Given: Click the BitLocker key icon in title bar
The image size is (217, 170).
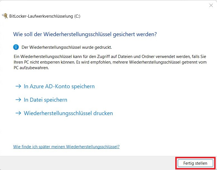Looking at the screenshot, I should [x=5, y=16].
